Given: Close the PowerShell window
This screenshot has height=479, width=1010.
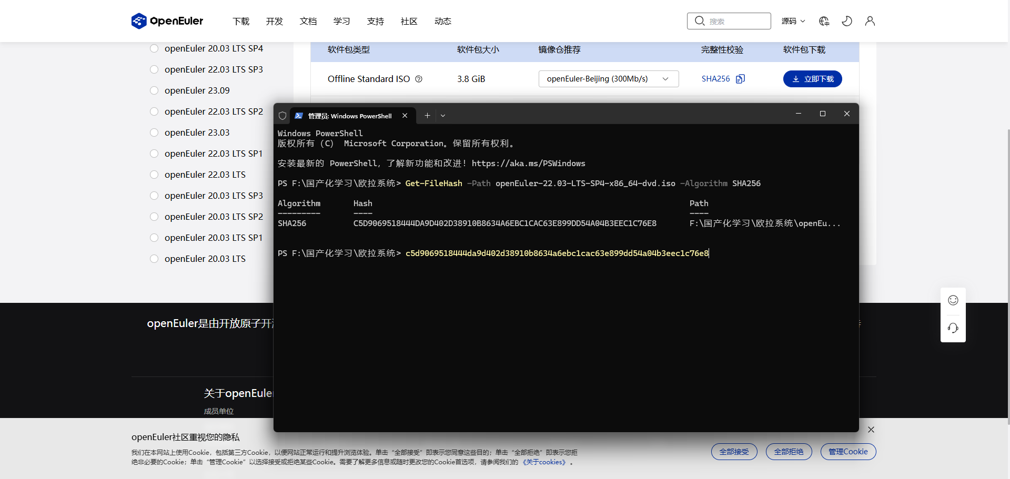Looking at the screenshot, I should (847, 114).
